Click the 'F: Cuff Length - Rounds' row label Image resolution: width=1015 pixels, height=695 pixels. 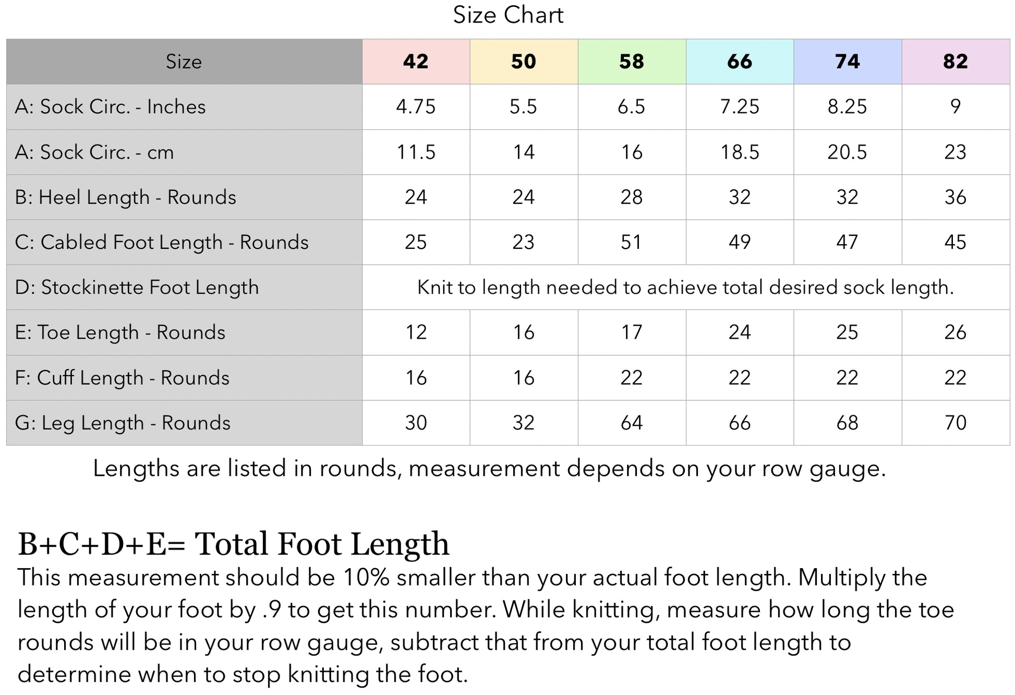122,378
